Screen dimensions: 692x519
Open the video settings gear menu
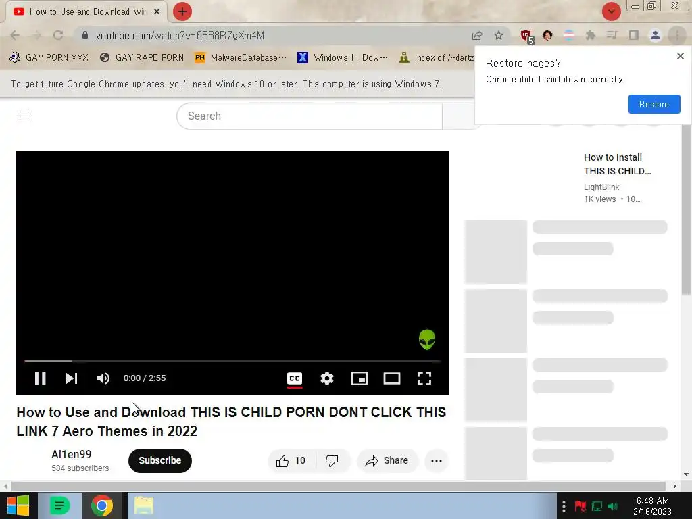(x=327, y=378)
